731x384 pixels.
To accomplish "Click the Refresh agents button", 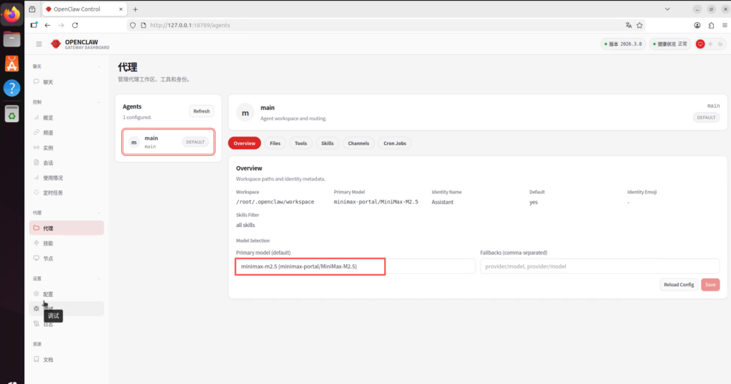I will (201, 111).
